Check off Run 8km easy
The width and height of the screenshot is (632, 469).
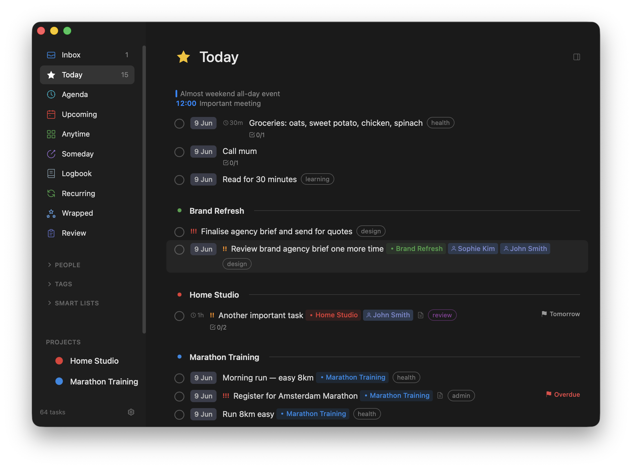(x=179, y=414)
